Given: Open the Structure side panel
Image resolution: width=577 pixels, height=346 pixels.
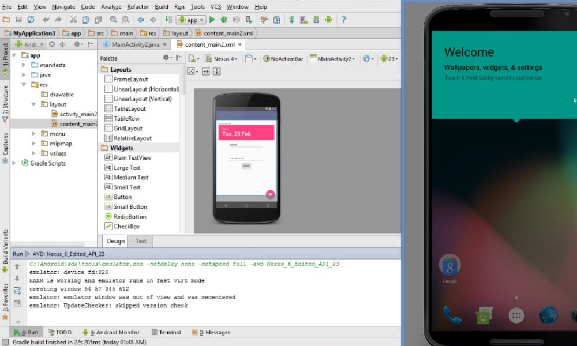Looking at the screenshot, I should pos(5,104).
